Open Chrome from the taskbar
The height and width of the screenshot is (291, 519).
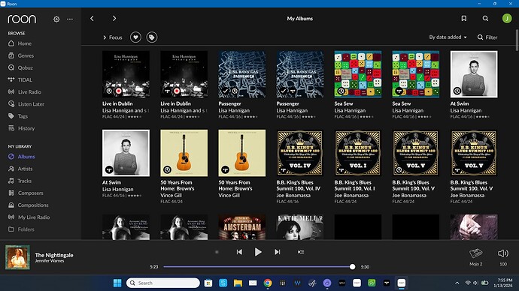pos(268,283)
